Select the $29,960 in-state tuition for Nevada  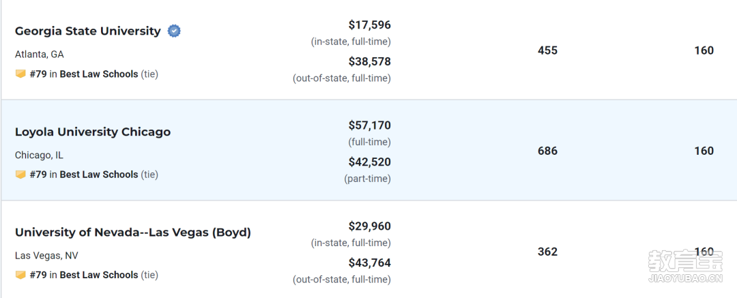click(x=369, y=226)
